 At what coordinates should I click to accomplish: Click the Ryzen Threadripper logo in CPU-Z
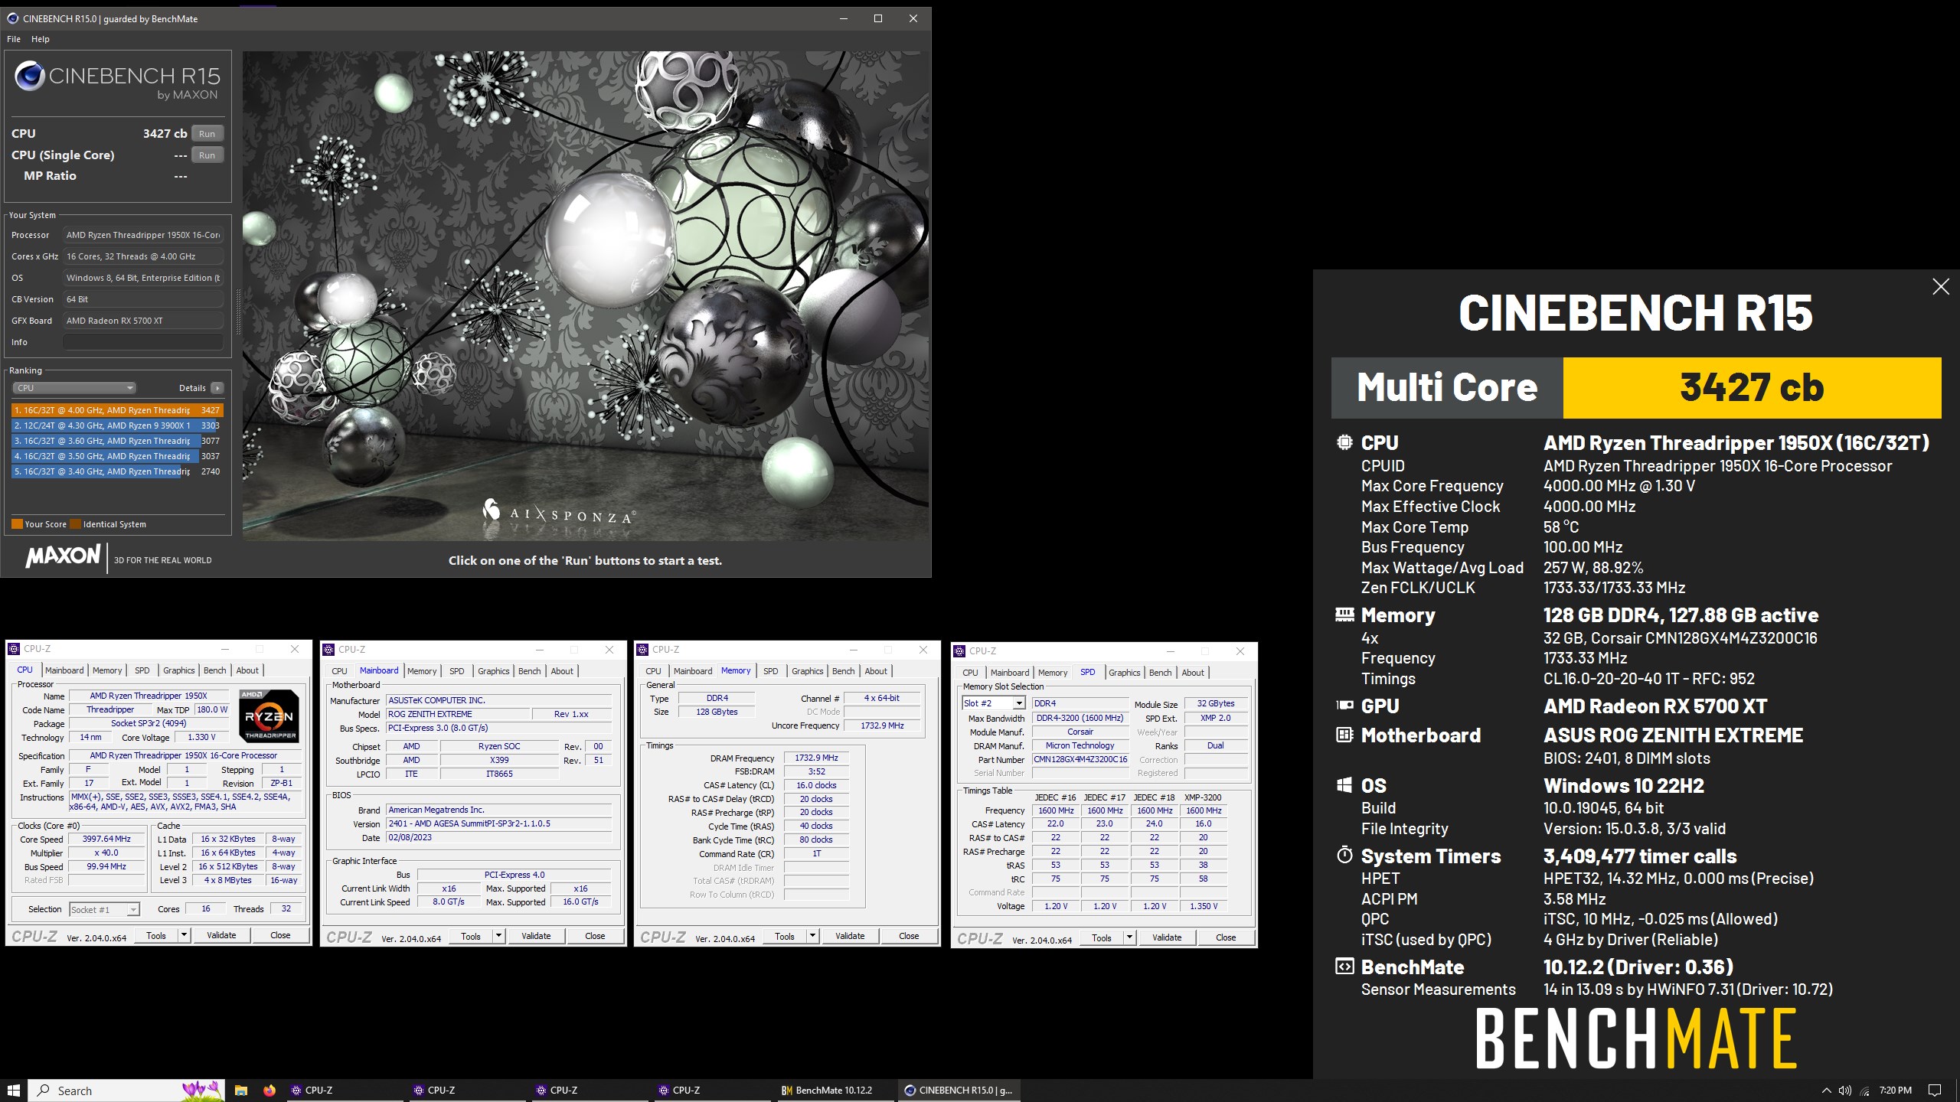[269, 716]
